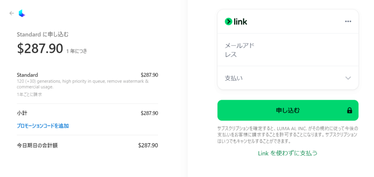Viewport: 374px width, 177px height.
Task: Click the back arrow icon
Action: (12, 13)
